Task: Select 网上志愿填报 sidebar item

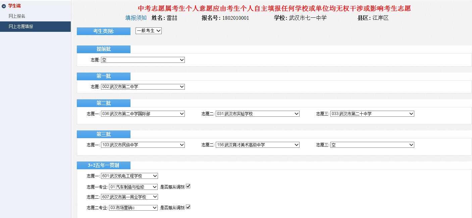Action: (x=21, y=27)
